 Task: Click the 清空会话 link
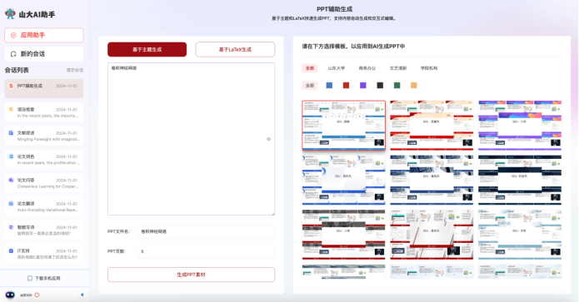click(x=75, y=70)
